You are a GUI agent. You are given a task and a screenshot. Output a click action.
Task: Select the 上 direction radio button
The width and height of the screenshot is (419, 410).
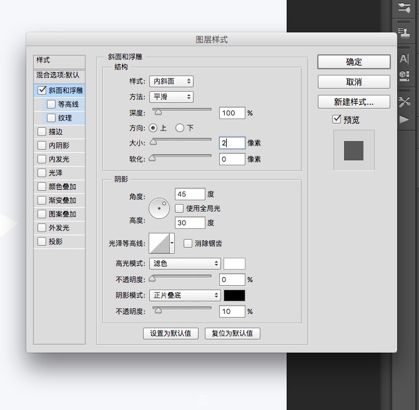click(x=153, y=128)
